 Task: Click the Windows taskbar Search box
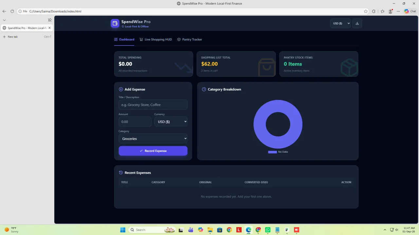click(x=152, y=230)
